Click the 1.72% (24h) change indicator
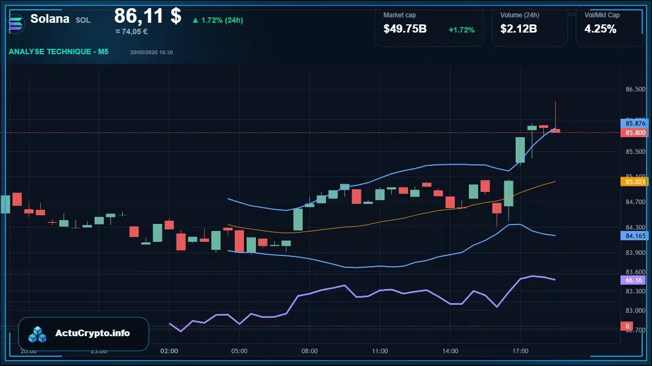Screen dimensions: 652x366 pyautogui.click(x=218, y=20)
